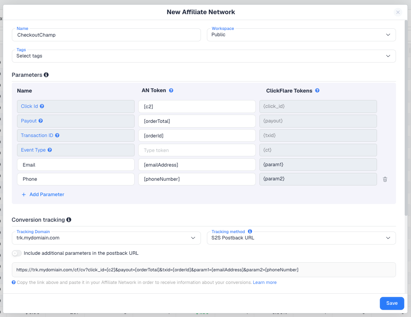Click the {ct} ClickFlare token

[318, 150]
